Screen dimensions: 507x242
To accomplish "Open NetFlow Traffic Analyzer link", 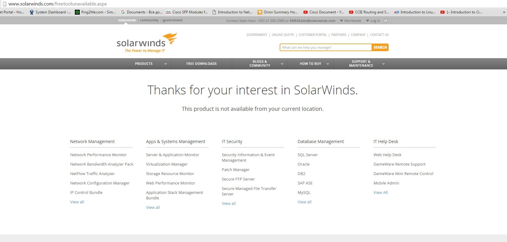I will pos(92,174).
